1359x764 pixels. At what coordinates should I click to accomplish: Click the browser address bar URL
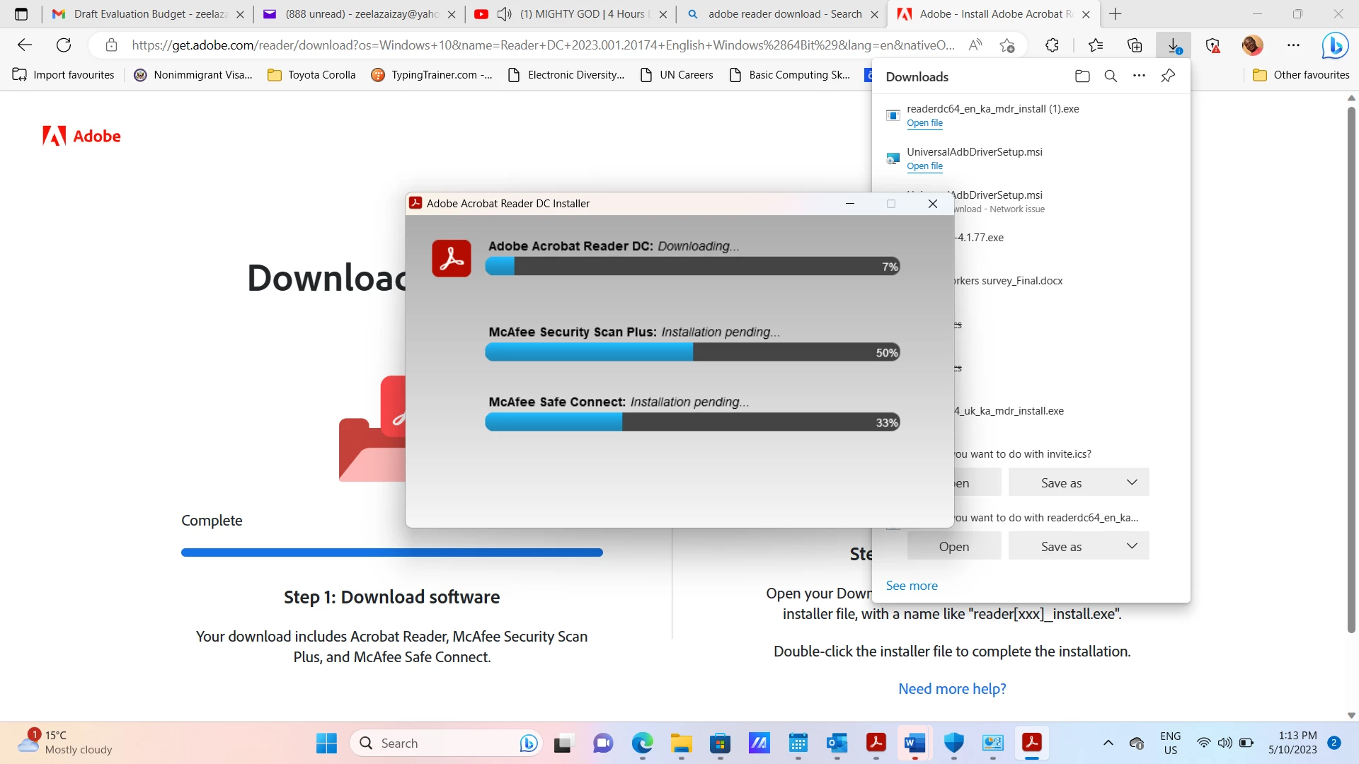pyautogui.click(x=542, y=45)
